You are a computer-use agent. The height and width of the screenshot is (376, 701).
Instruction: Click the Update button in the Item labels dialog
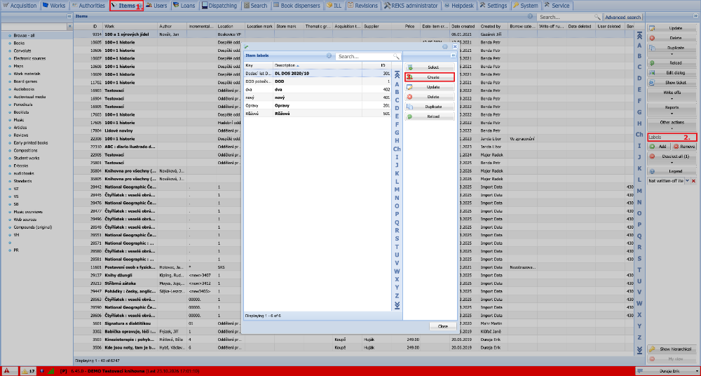click(430, 87)
